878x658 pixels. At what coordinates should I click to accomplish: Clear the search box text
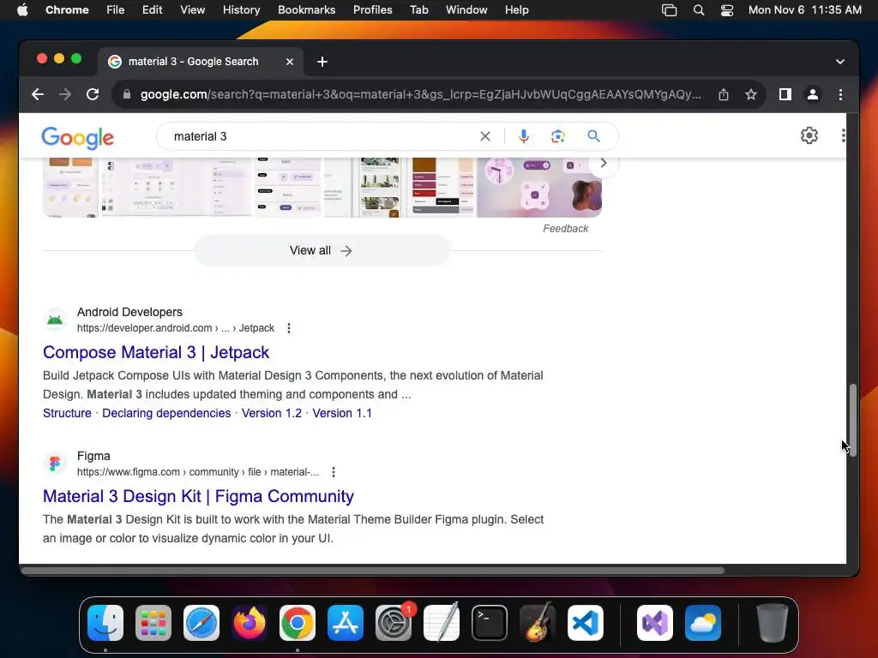[x=485, y=136]
